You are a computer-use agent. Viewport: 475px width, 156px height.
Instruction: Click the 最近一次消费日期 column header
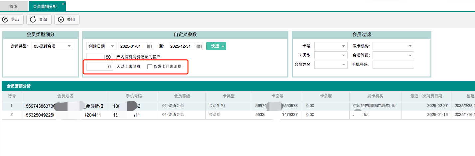click(x=426, y=96)
